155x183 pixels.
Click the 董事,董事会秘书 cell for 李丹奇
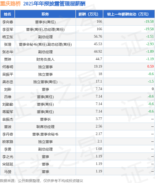click(45, 134)
